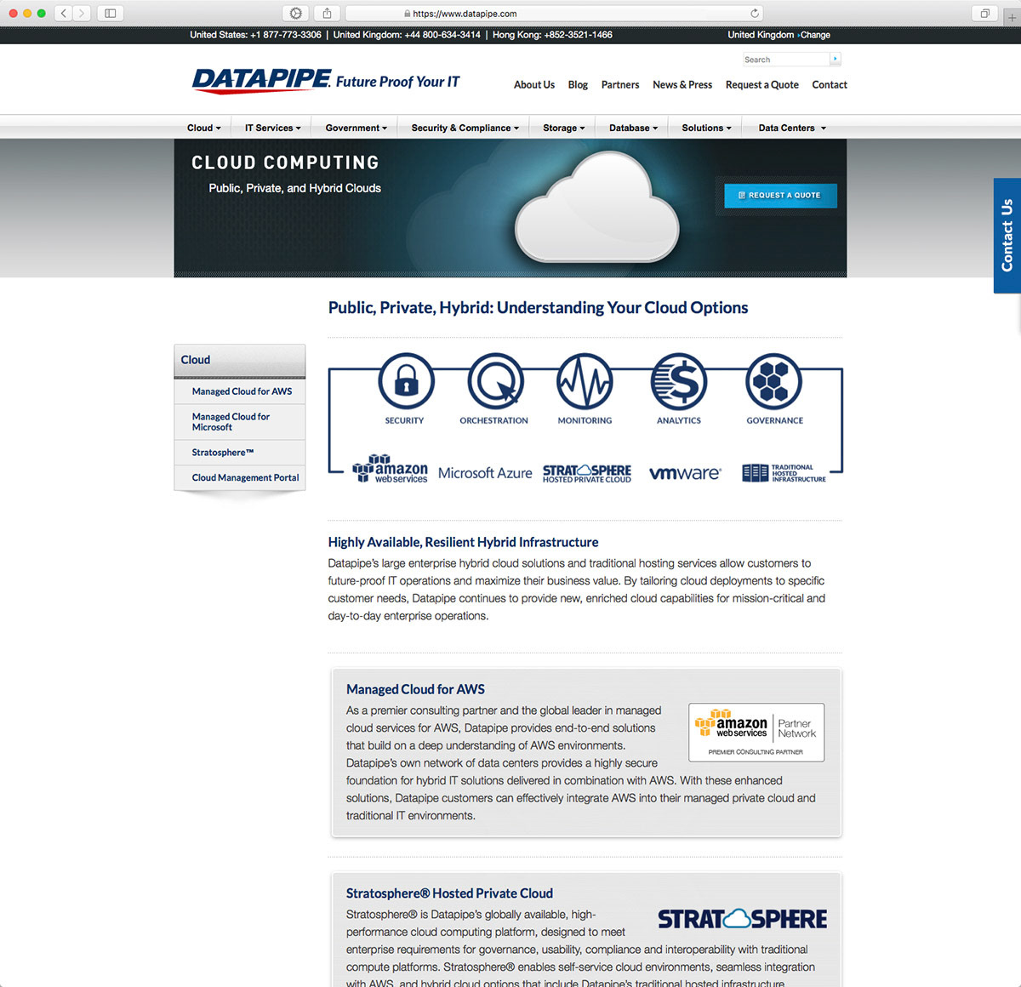
Task: Click in the Search input field
Action: tap(786, 60)
